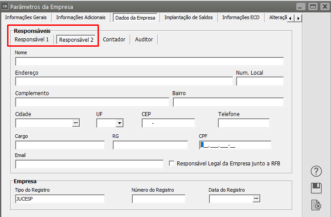Select the Contador sub-tab
The image size is (331, 217).
(114, 40)
